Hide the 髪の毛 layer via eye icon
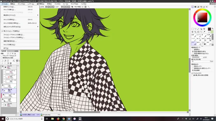This screenshot has width=216, height=121. pos(3,90)
